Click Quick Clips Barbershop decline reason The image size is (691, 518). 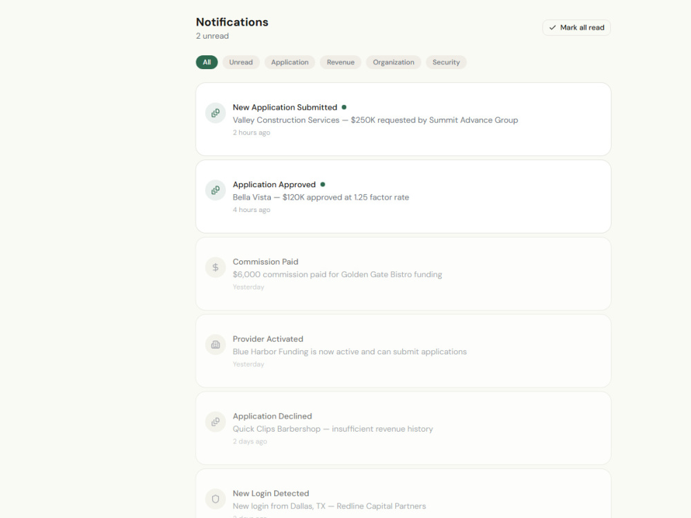pyautogui.click(x=333, y=429)
